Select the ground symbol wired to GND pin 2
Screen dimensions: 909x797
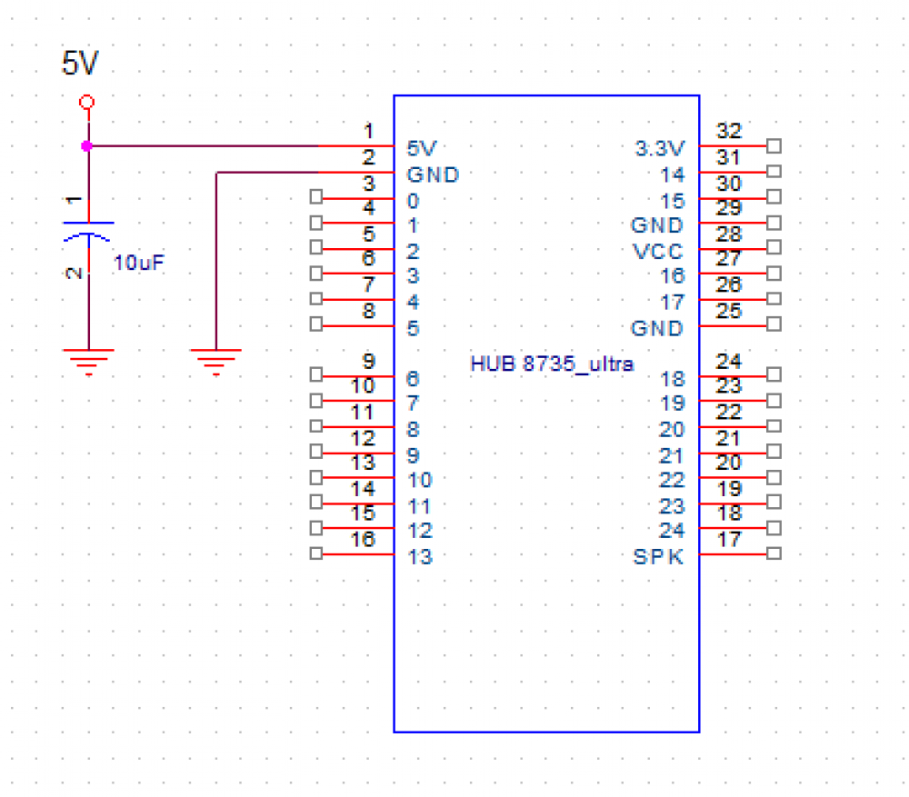[x=215, y=362]
